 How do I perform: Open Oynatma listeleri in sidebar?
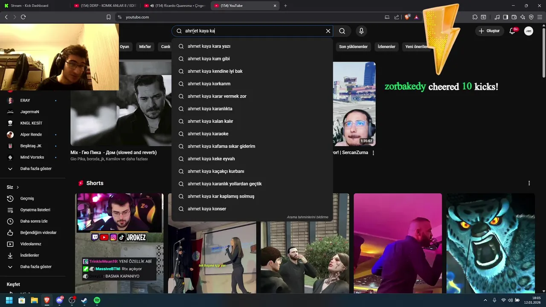[x=33, y=210]
